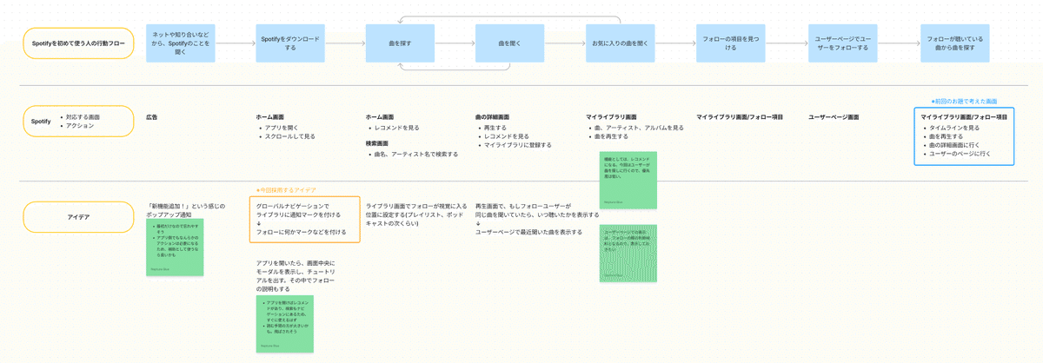Select the 'Spotifyを初めて使う人の行動フロー' yellow label
The image size is (1043, 363).
click(78, 43)
